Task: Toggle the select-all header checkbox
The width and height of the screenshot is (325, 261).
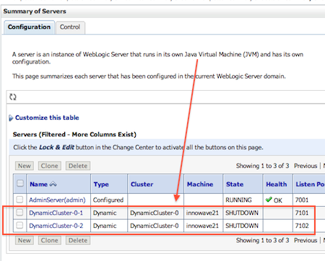Action: click(x=20, y=183)
